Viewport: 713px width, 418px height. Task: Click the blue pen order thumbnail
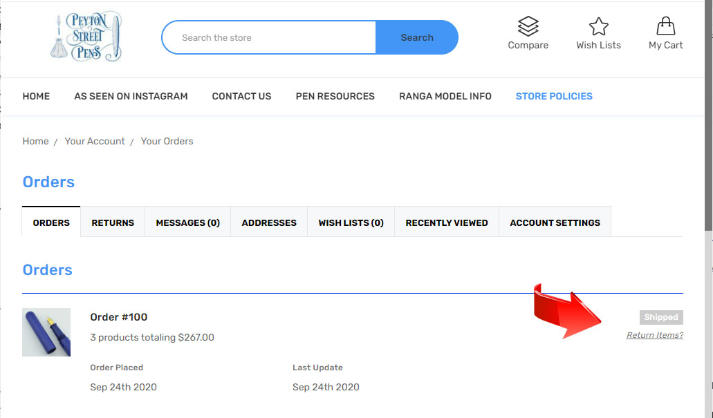[46, 332]
